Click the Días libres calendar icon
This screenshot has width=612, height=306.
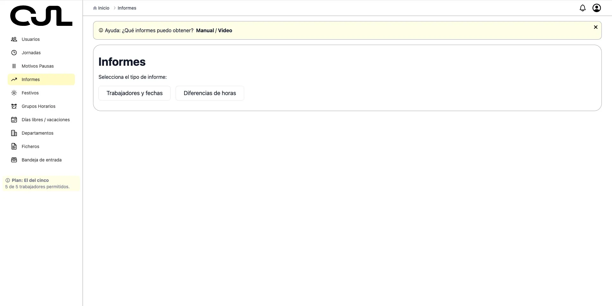(x=14, y=120)
